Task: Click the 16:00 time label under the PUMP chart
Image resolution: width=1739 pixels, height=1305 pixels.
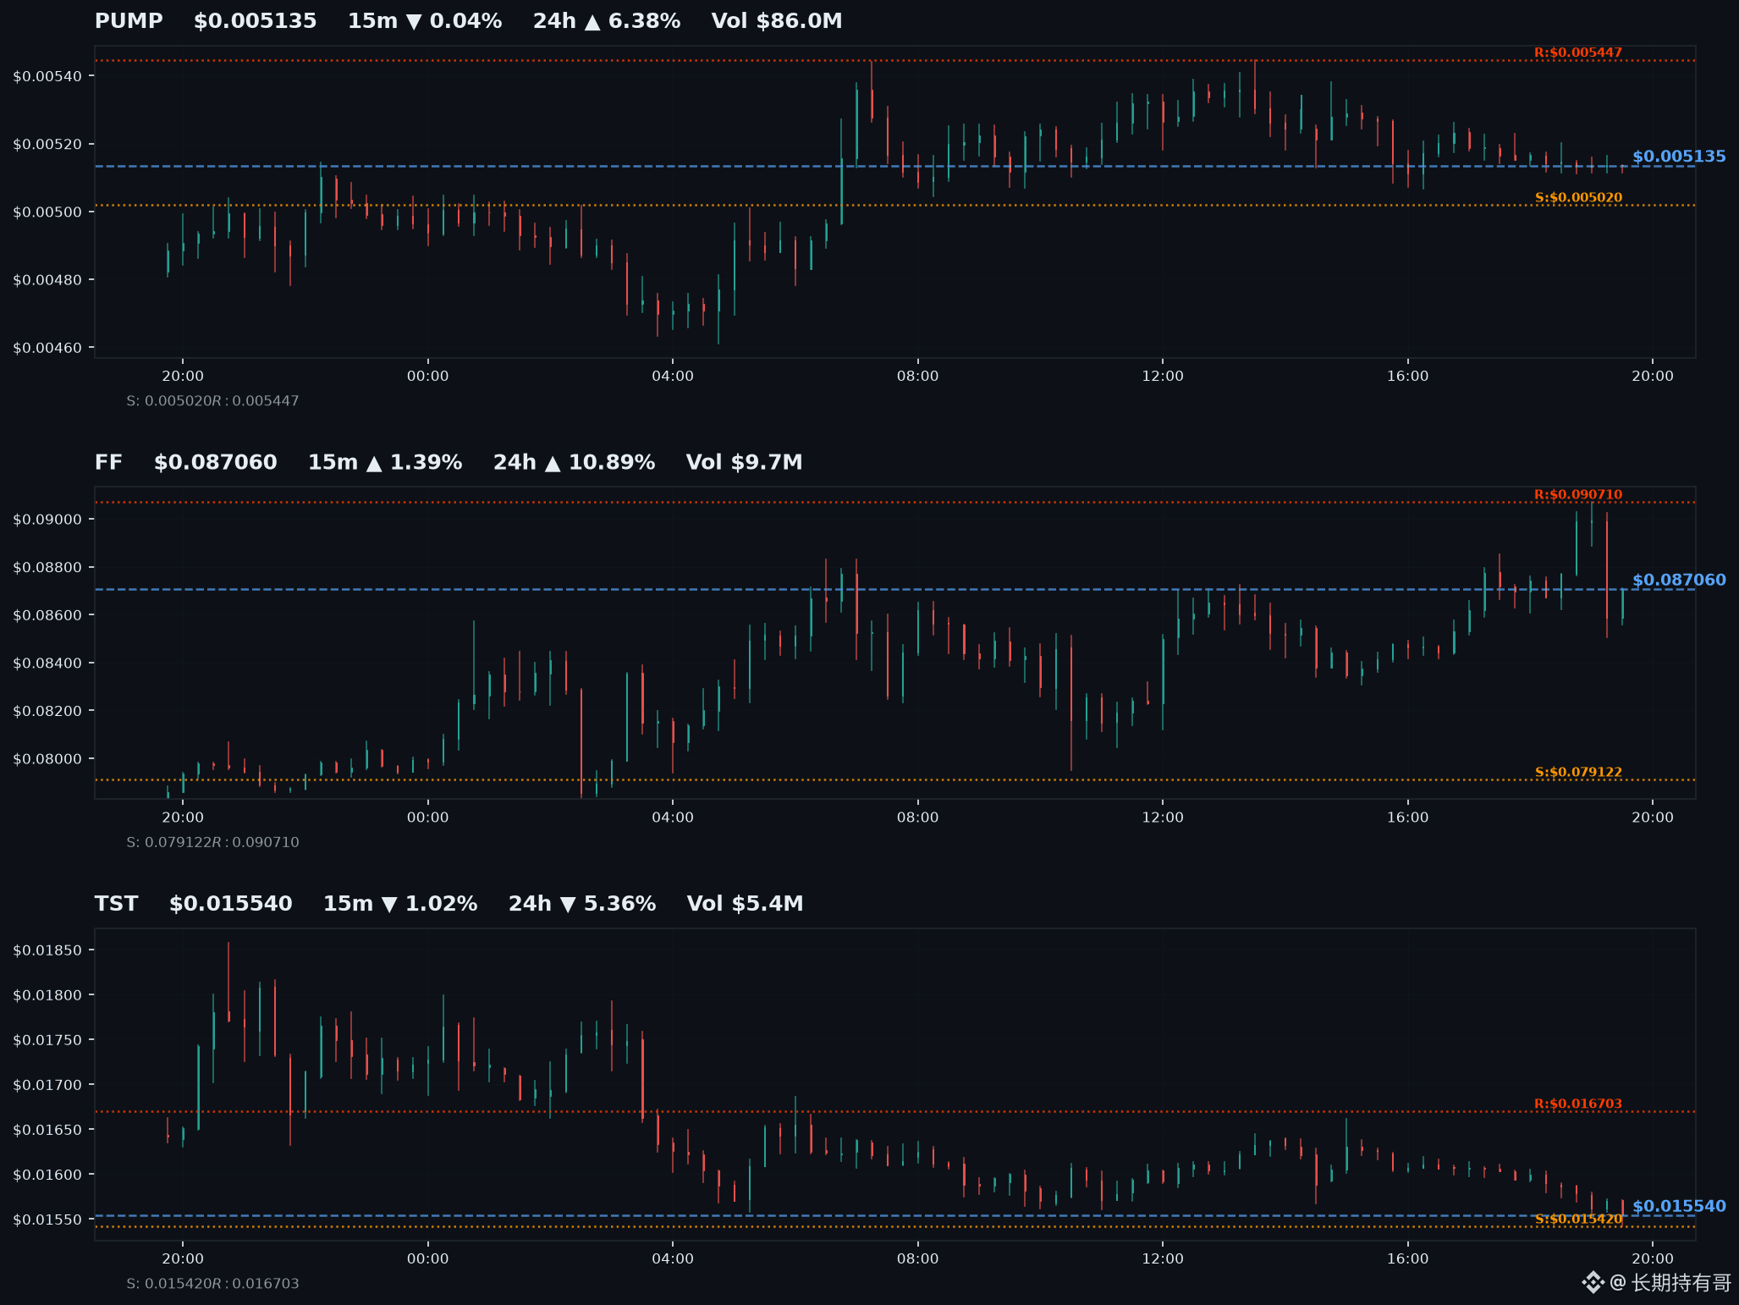Action: pos(1408,376)
